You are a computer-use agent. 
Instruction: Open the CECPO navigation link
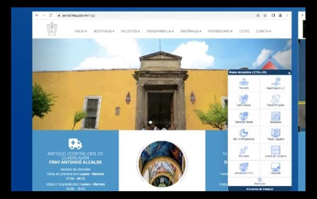click(x=244, y=31)
